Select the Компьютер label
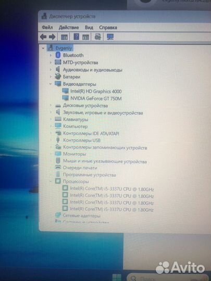Viewport: 211px width, 281px height. pyautogui.click(x=76, y=126)
